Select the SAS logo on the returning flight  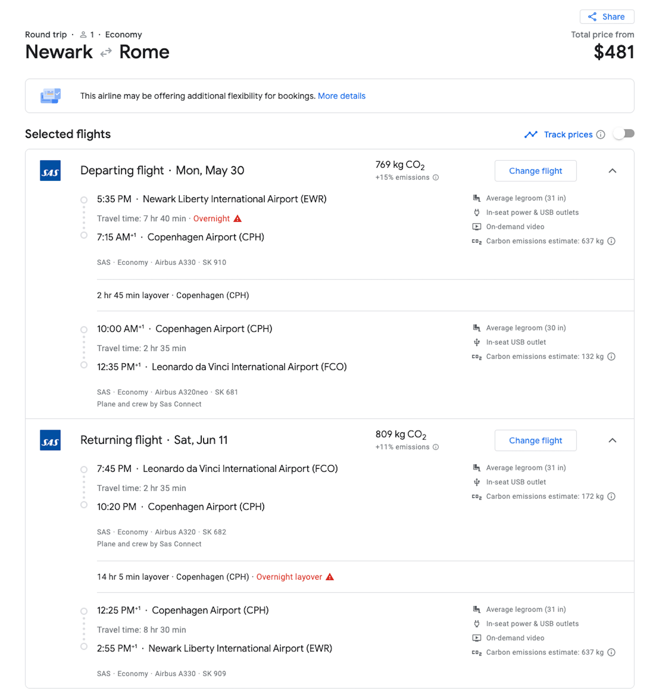click(x=50, y=441)
